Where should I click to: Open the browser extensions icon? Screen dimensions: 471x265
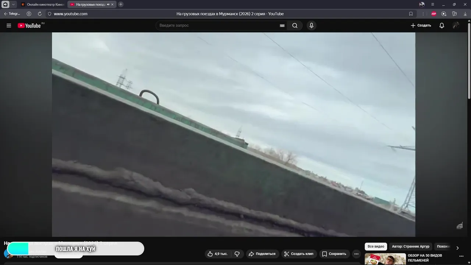pyautogui.click(x=454, y=14)
